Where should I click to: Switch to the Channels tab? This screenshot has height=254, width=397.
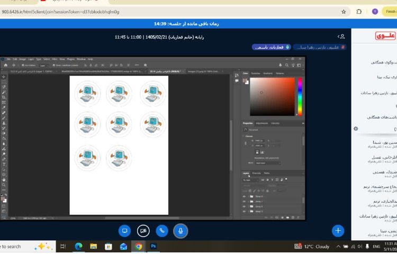[257, 173]
